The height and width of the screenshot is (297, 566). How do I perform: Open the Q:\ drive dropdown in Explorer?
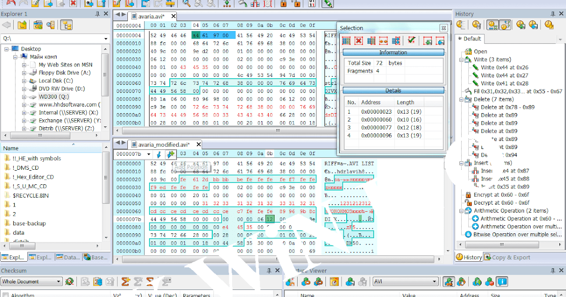click(x=105, y=38)
